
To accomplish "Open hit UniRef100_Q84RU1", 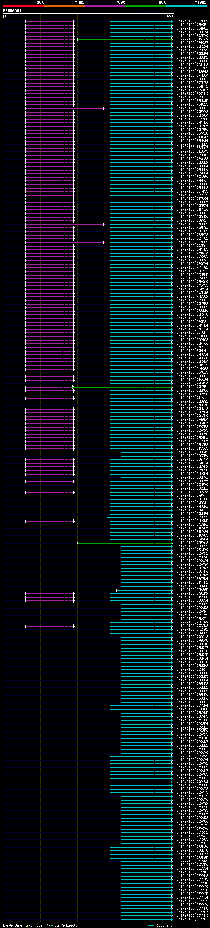I will pyautogui.click(x=192, y=28).
